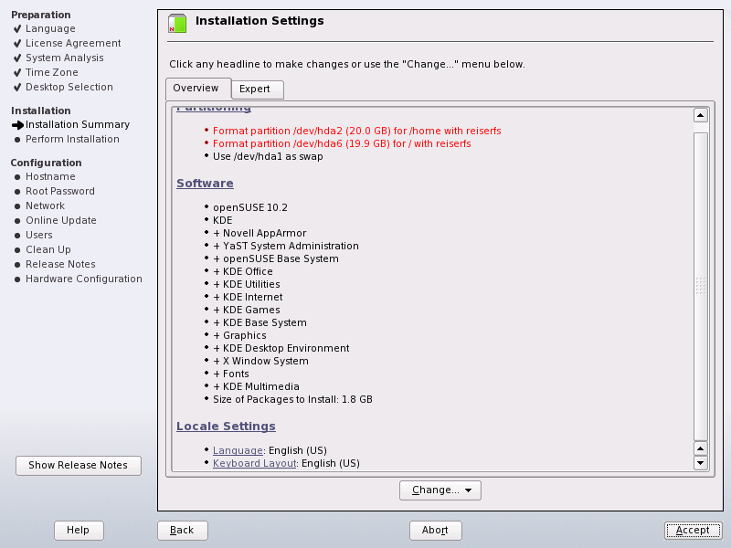
Task: Click the Keyboard Layout link
Action: pos(255,463)
